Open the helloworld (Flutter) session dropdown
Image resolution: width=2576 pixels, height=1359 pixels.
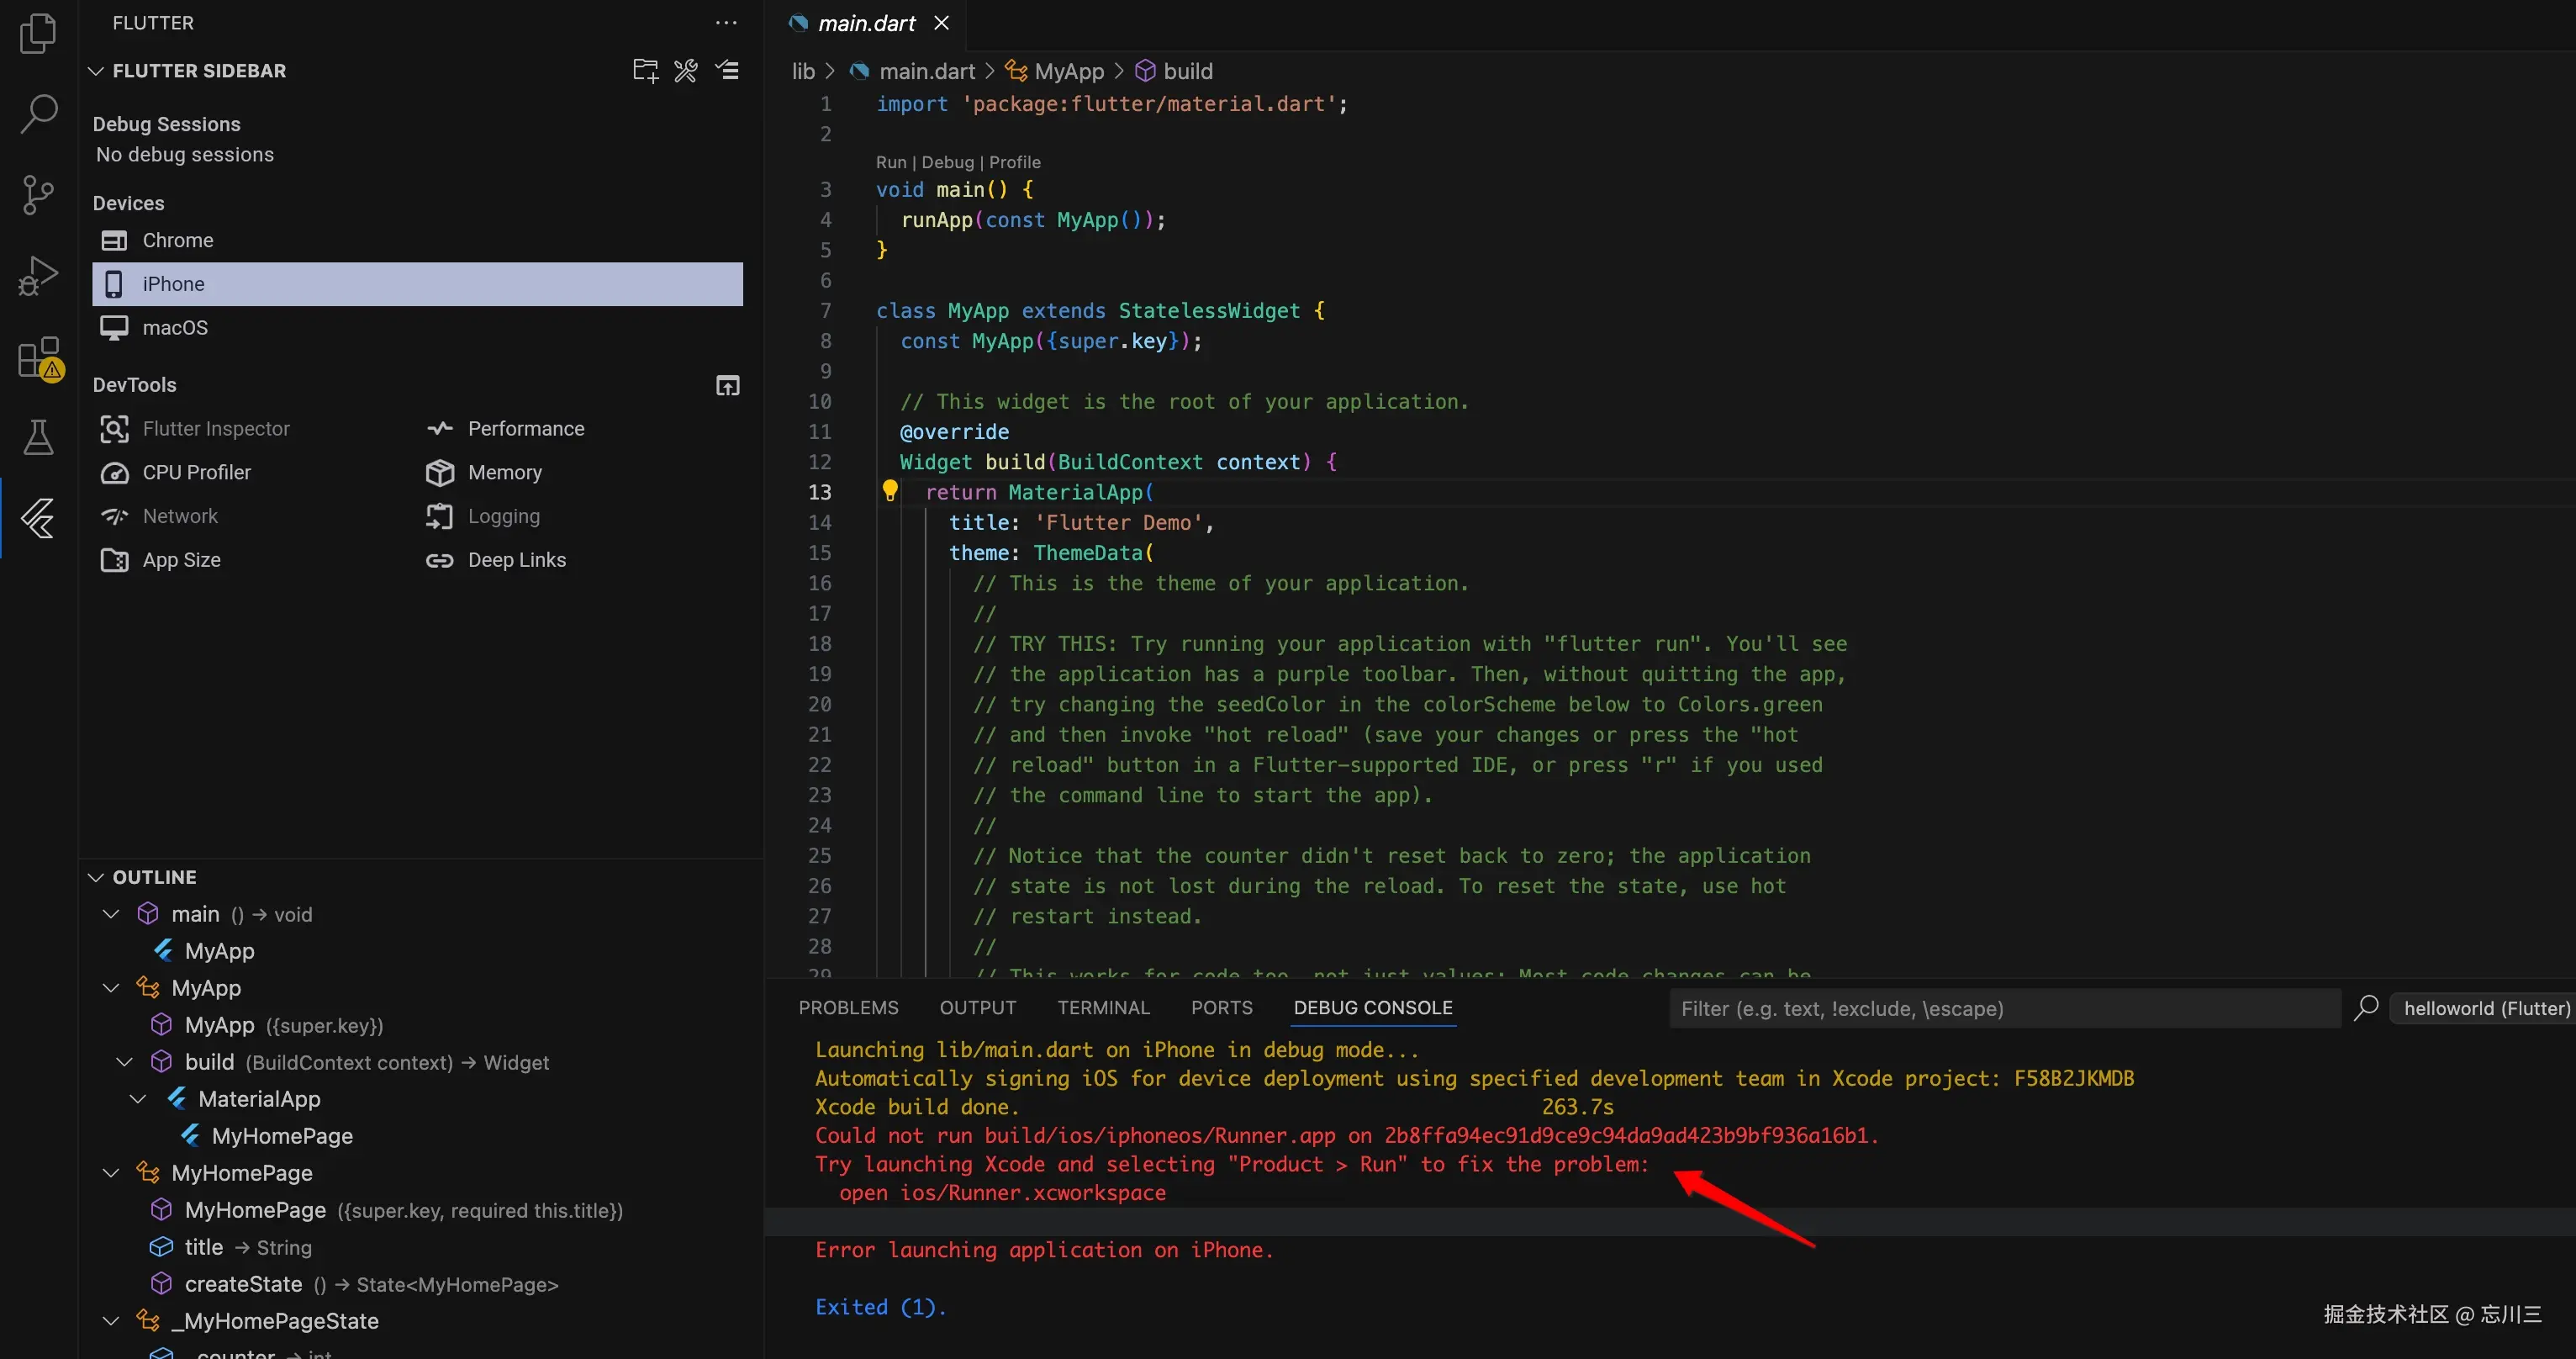point(2485,1008)
